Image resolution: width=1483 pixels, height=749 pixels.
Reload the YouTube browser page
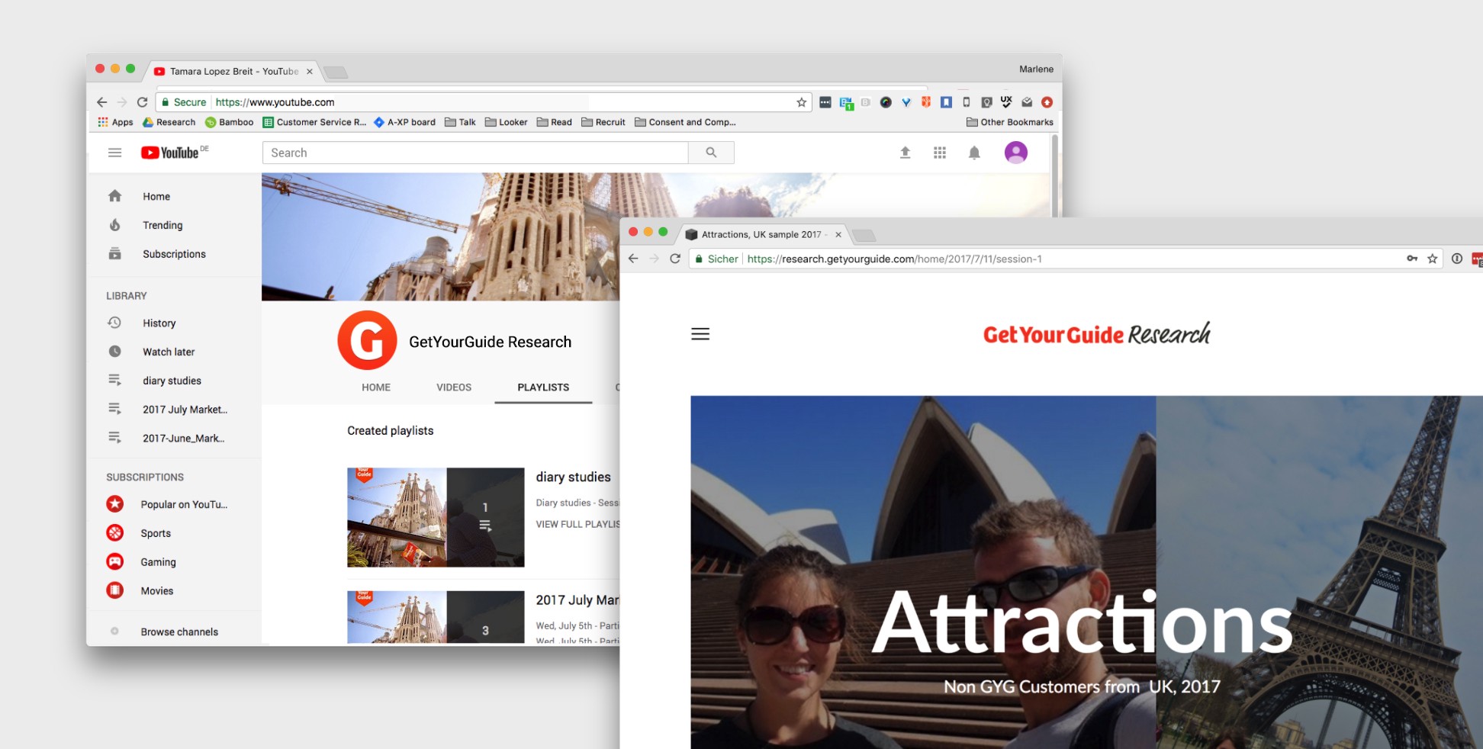click(x=142, y=102)
